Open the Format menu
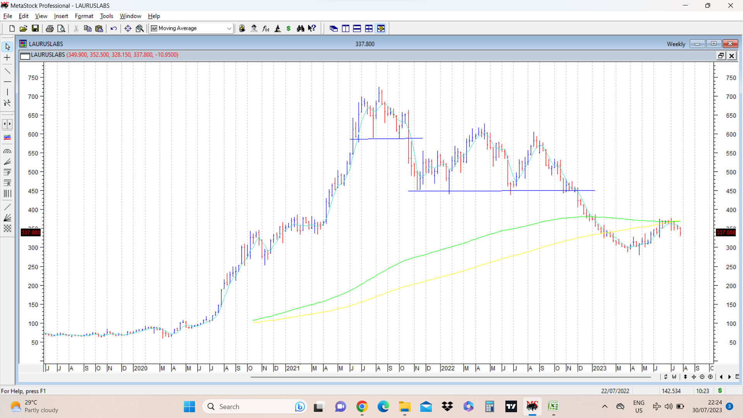The height and width of the screenshot is (418, 743). (x=84, y=16)
